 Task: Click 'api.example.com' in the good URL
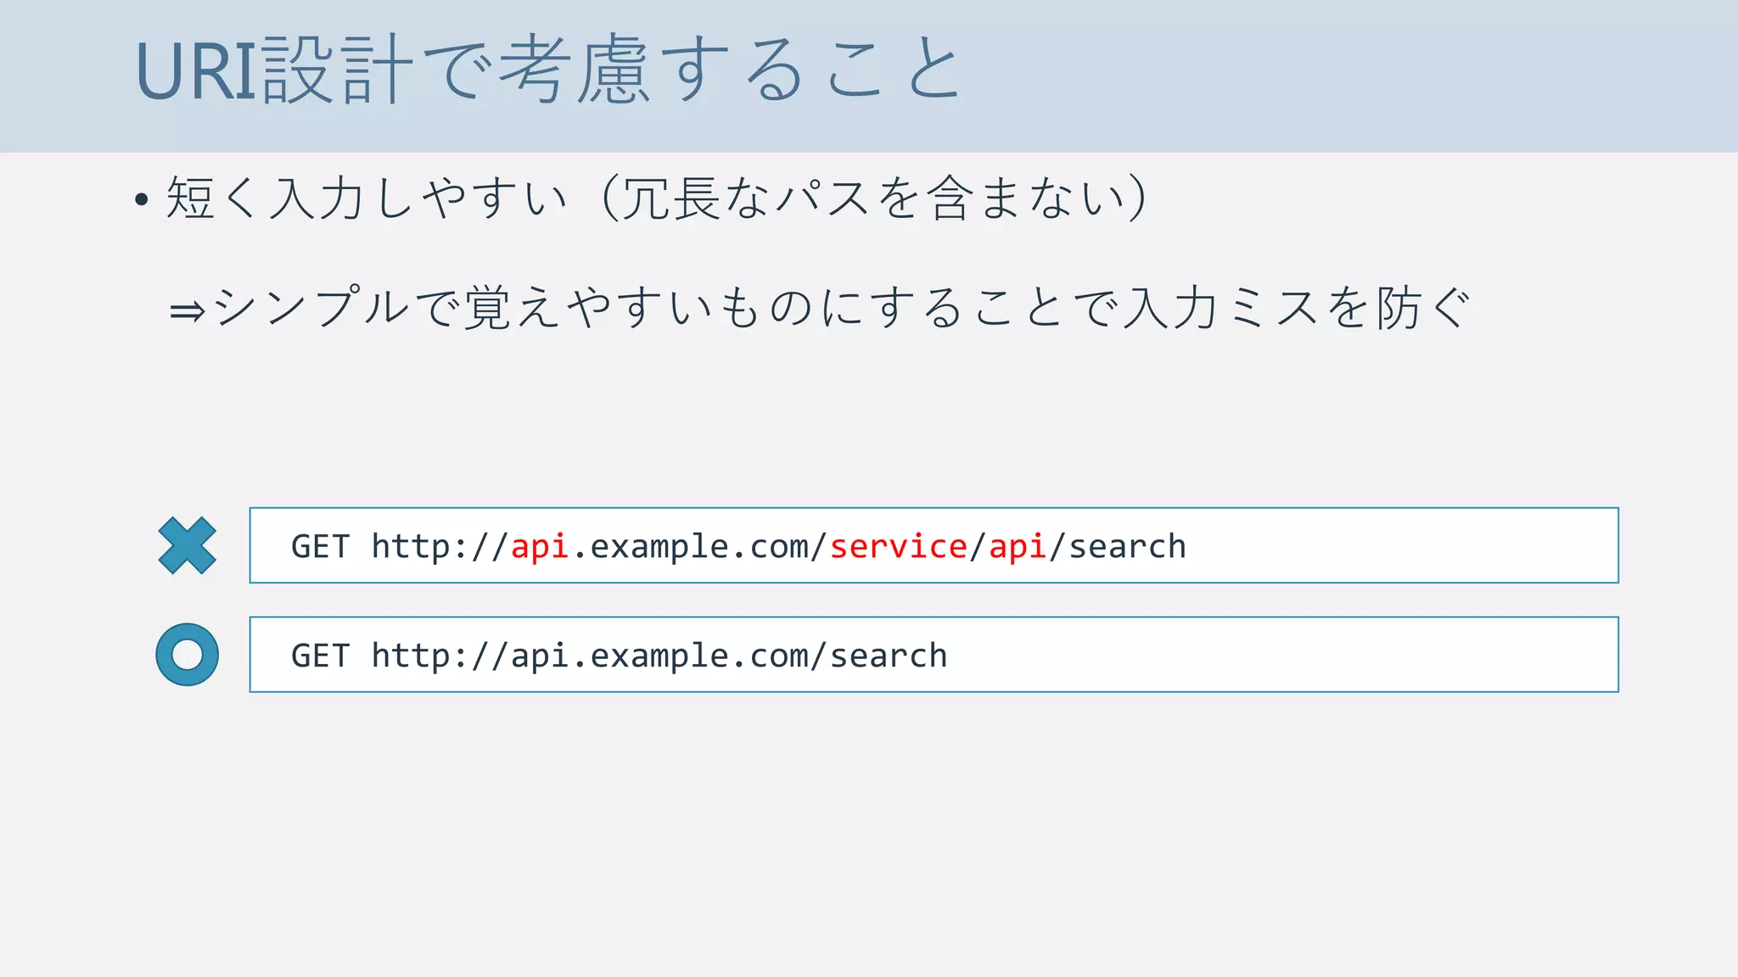pos(659,656)
